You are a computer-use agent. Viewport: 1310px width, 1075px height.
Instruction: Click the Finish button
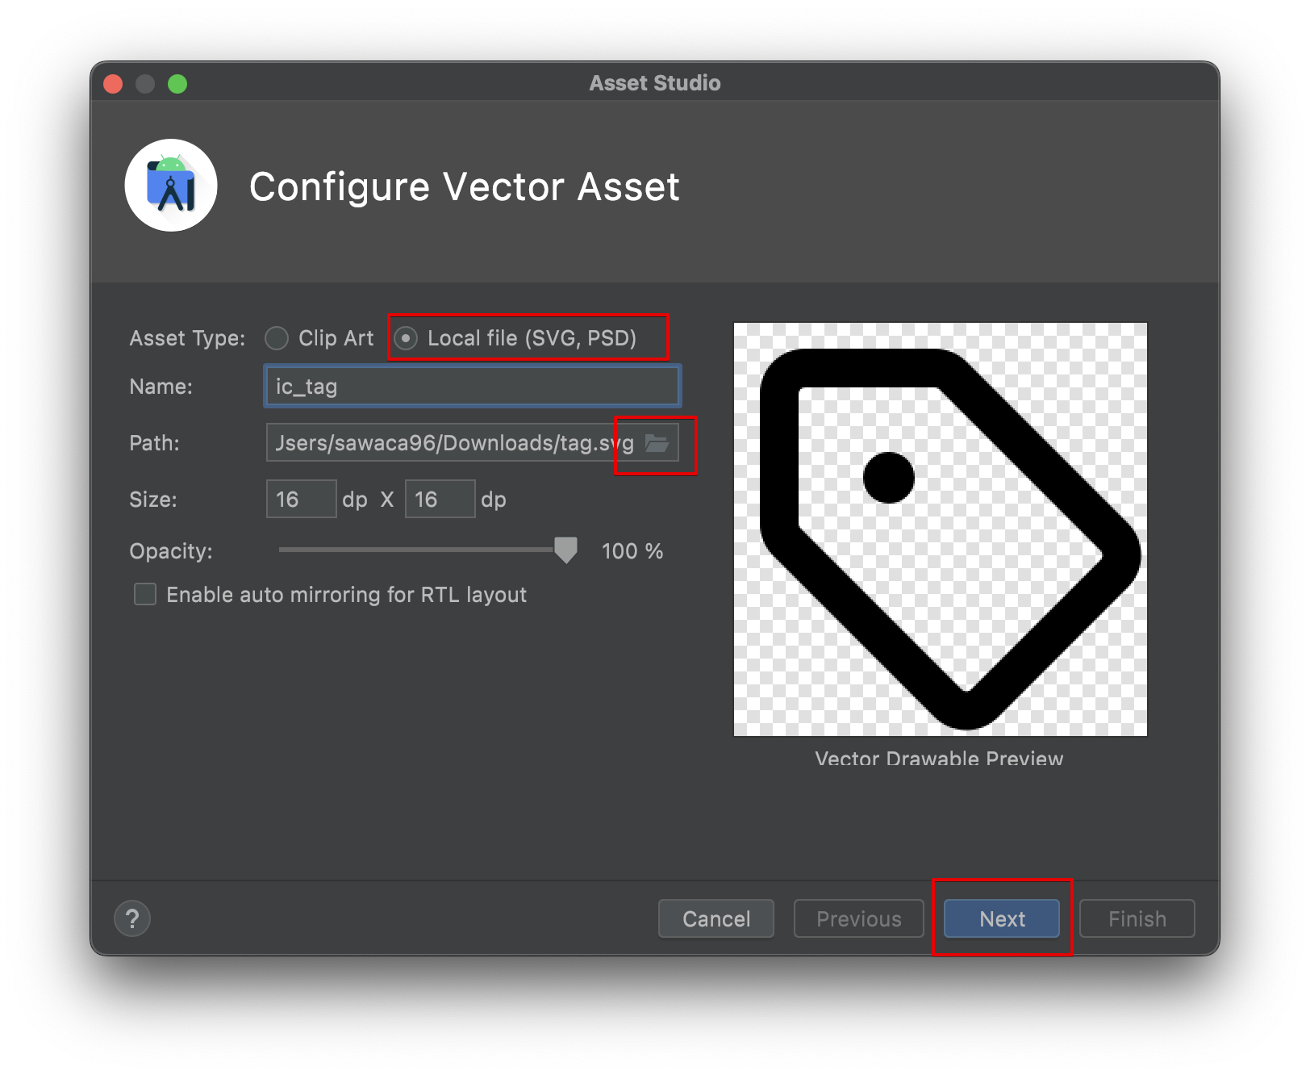(1137, 918)
